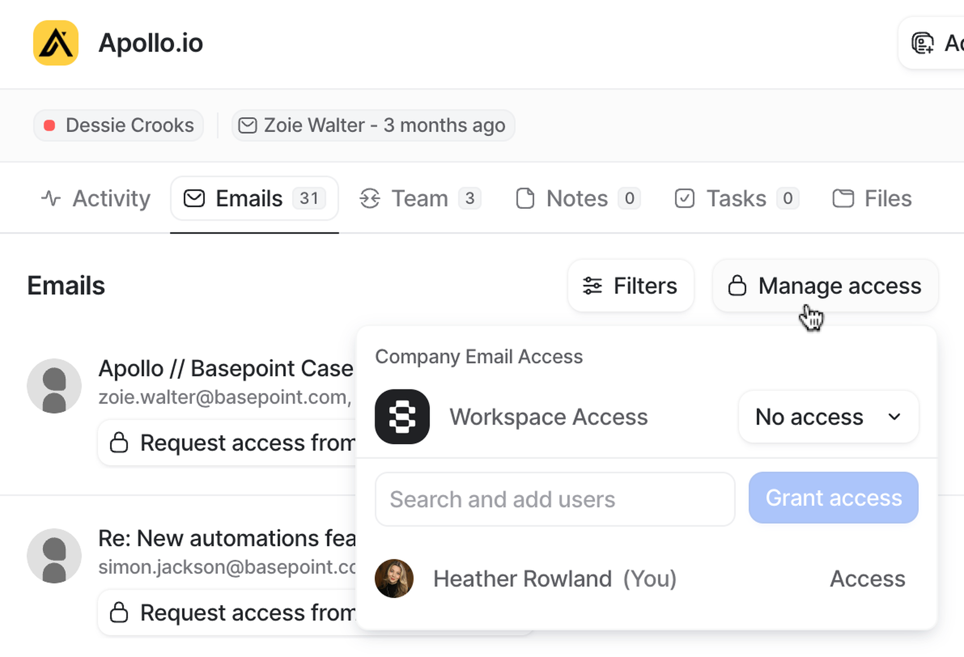Click Heather Rowland's profile avatar
Screen dimensions: 964x657
[x=394, y=578]
